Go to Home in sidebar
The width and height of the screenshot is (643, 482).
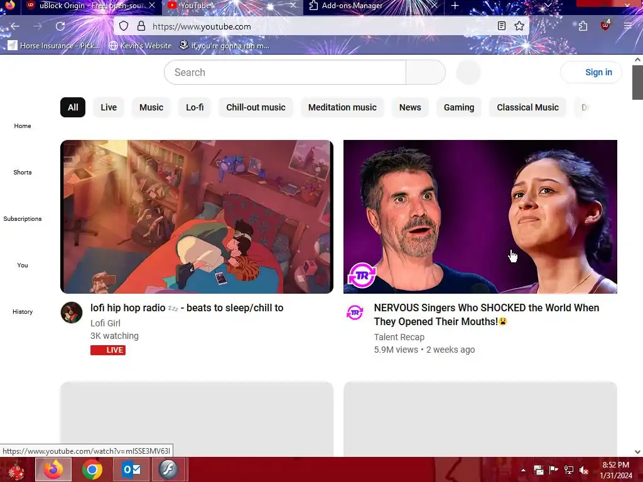coord(23,126)
